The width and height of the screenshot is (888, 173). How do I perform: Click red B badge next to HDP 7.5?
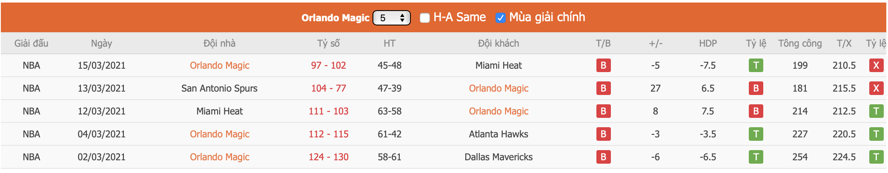pos(756,111)
